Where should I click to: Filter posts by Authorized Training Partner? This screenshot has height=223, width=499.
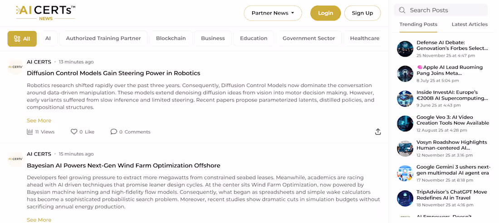pyautogui.click(x=103, y=39)
